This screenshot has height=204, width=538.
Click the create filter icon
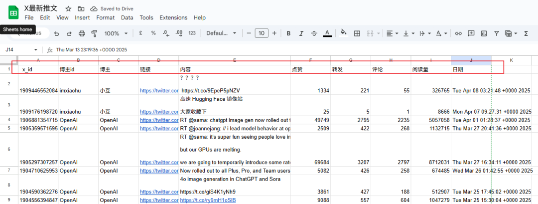click(x=496, y=33)
